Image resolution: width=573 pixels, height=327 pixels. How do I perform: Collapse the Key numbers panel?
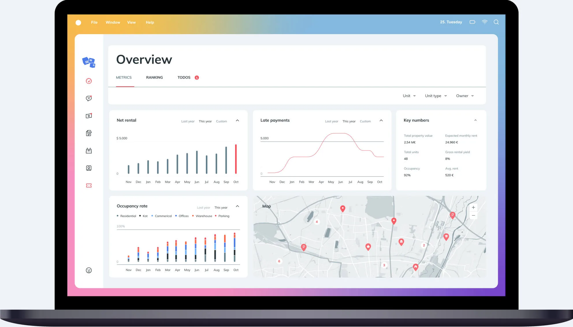[475, 120]
